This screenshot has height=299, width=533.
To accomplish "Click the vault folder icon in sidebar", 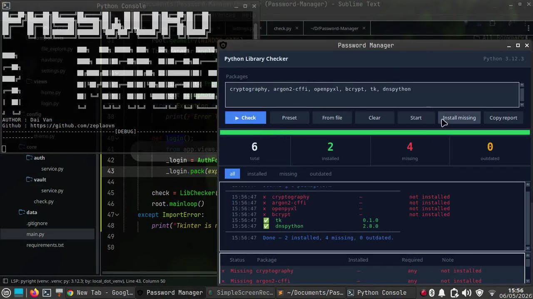I will [30, 179].
